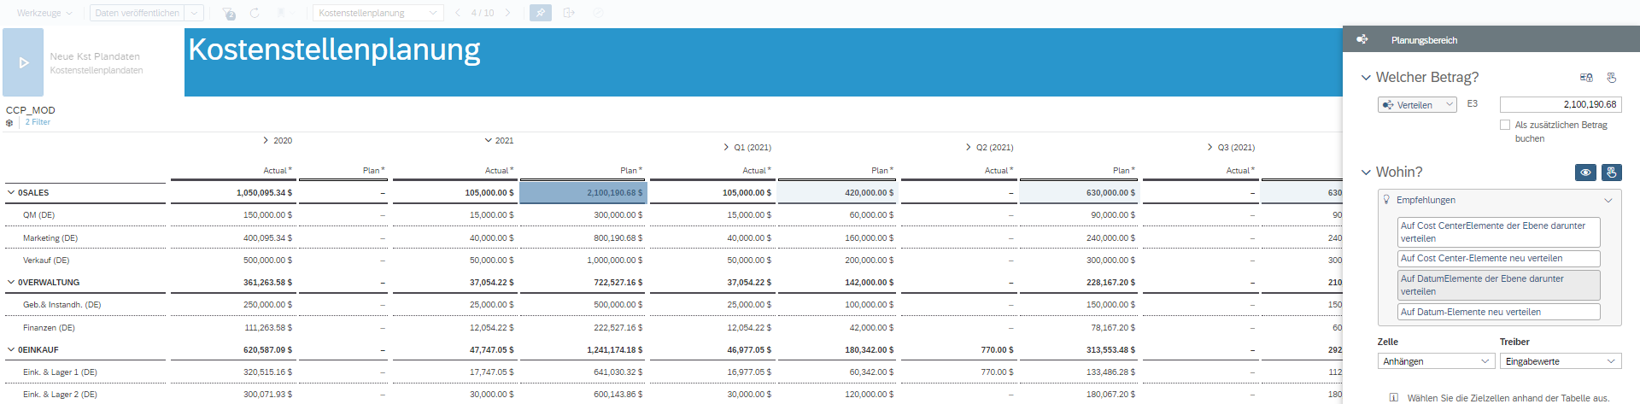The width and height of the screenshot is (1640, 404).
Task: Click the hand pointer icon beside Welcher Betrag
Action: (1612, 78)
